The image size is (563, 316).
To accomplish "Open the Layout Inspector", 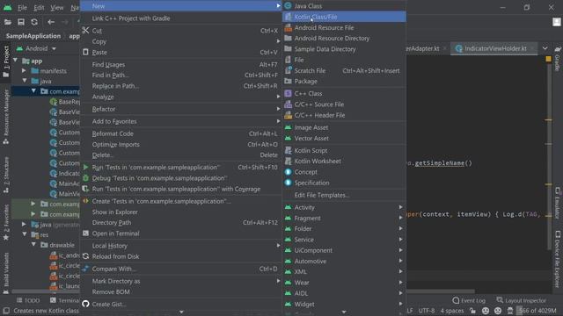I will (x=521, y=300).
